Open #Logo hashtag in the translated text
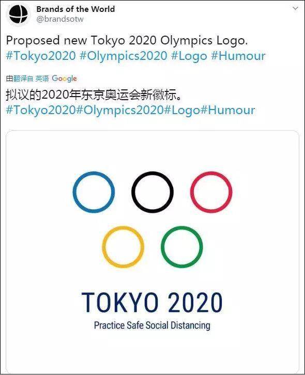This screenshot has height=375, width=305. (181, 110)
